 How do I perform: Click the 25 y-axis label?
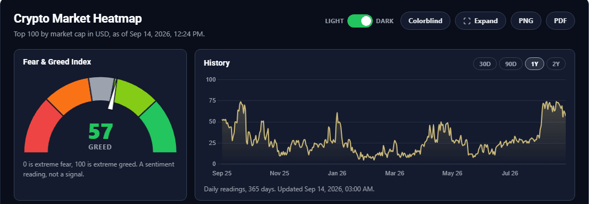(212, 143)
